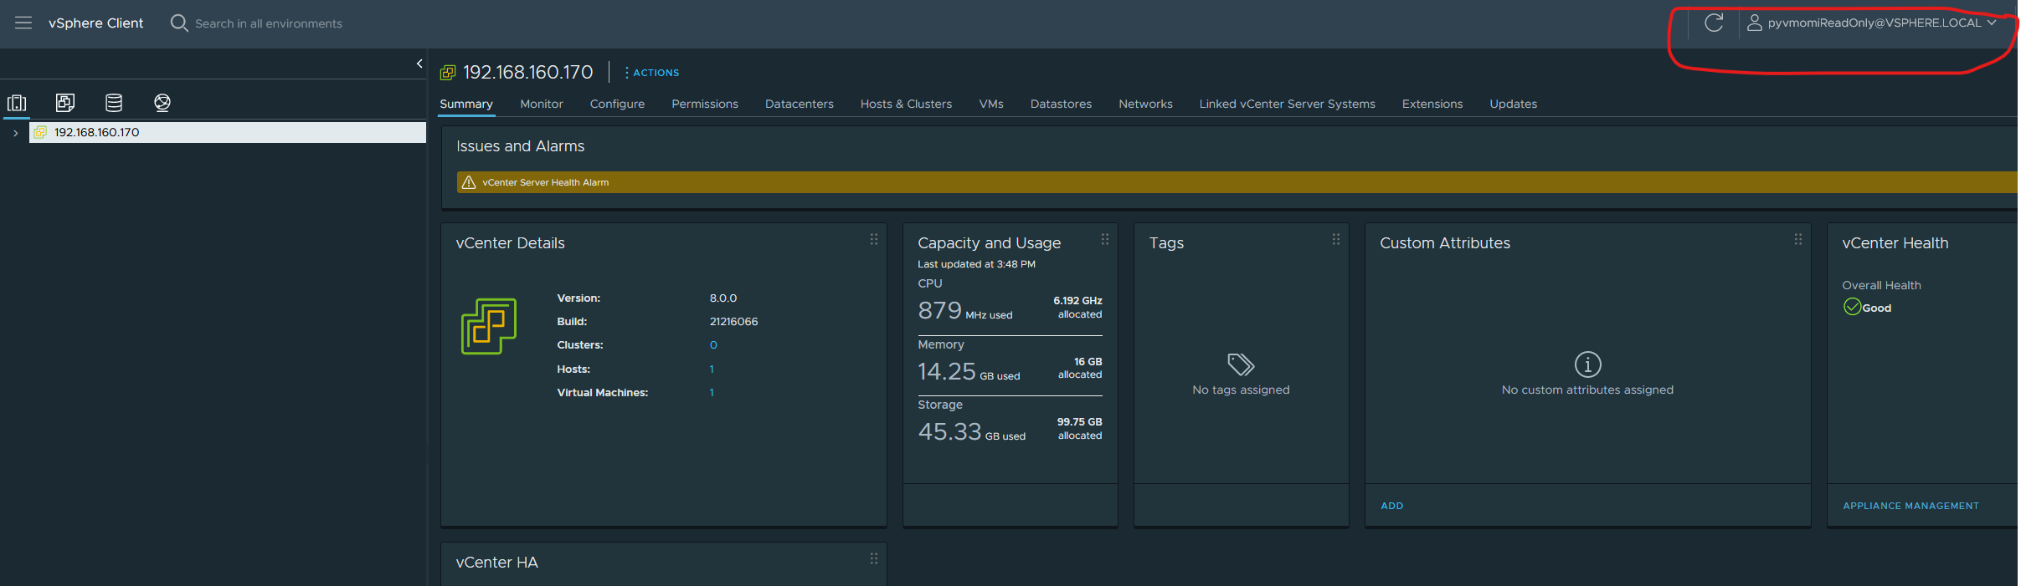2021x586 pixels.
Task: Open the Datacenters tab
Action: (800, 104)
